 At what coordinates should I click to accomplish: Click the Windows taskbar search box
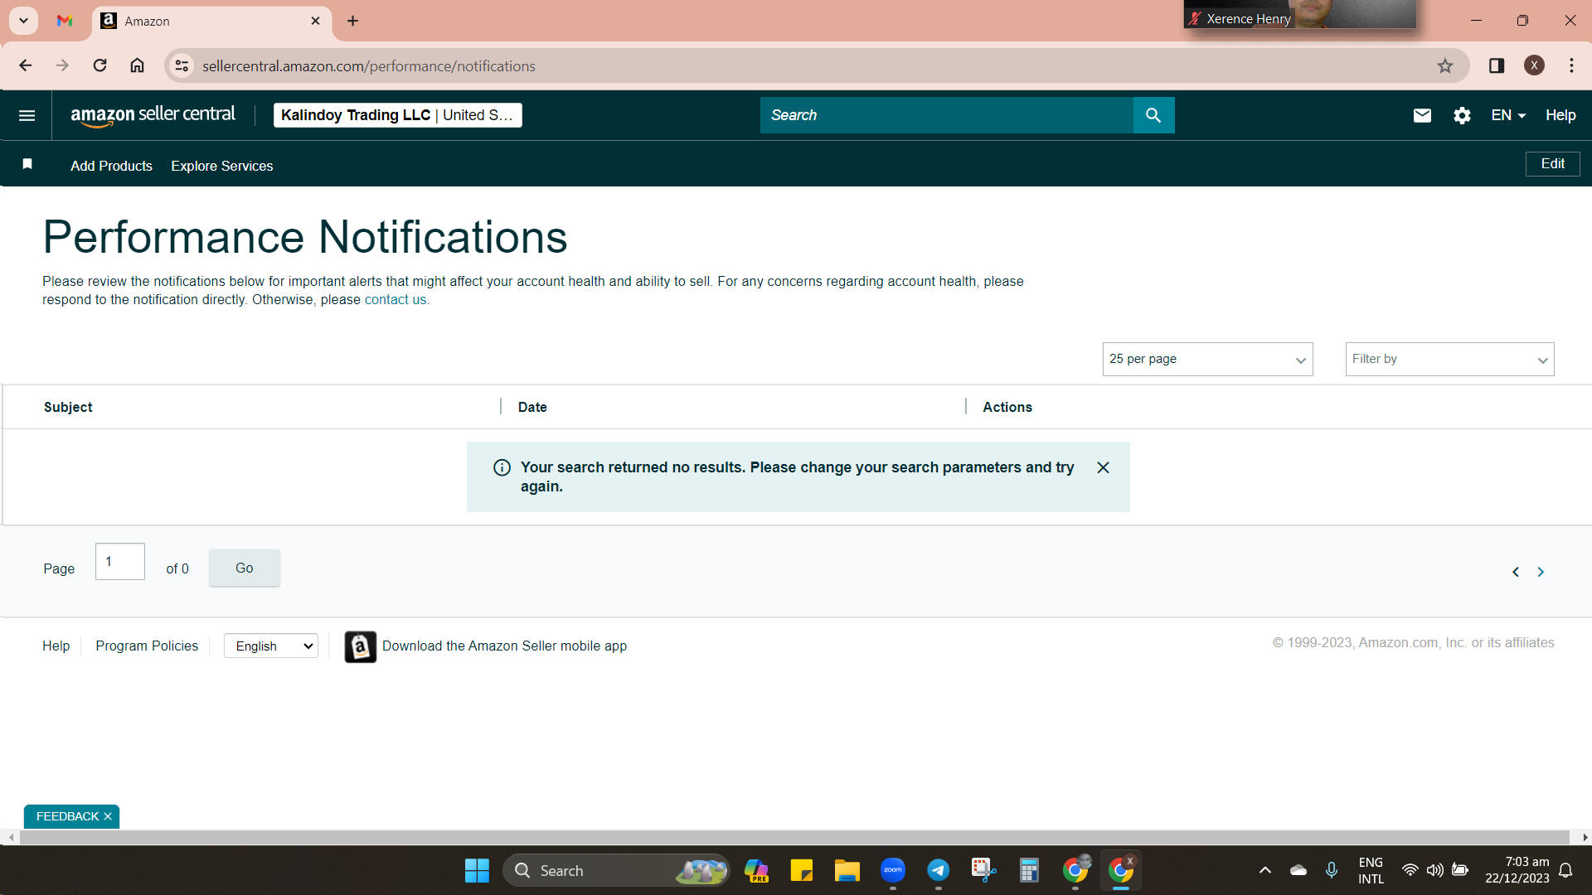[x=616, y=871]
